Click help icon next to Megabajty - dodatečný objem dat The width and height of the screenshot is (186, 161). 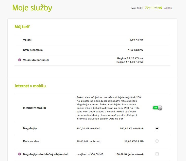tap(20, 154)
